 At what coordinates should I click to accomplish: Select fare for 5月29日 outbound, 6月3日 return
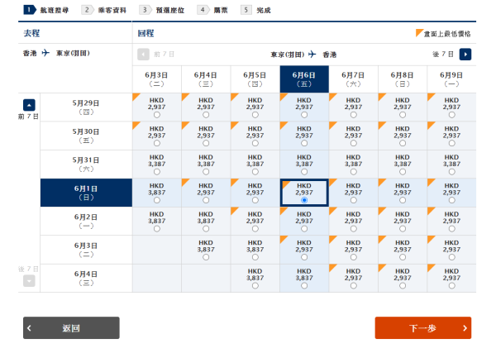click(x=157, y=115)
